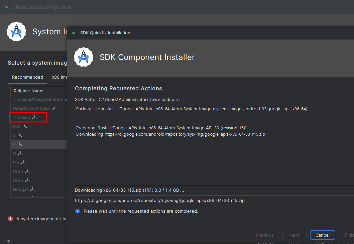The image size is (354, 244).
Task: Switch to the Recommended tab
Action: pos(27,77)
